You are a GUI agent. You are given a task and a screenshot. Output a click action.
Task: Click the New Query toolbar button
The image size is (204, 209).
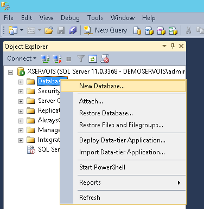pos(105,30)
